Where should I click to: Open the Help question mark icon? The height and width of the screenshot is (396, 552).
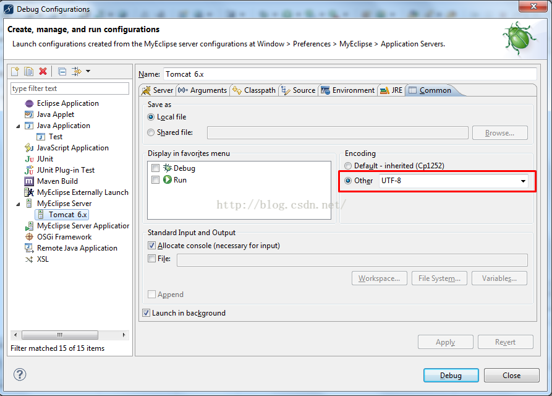tap(20, 374)
